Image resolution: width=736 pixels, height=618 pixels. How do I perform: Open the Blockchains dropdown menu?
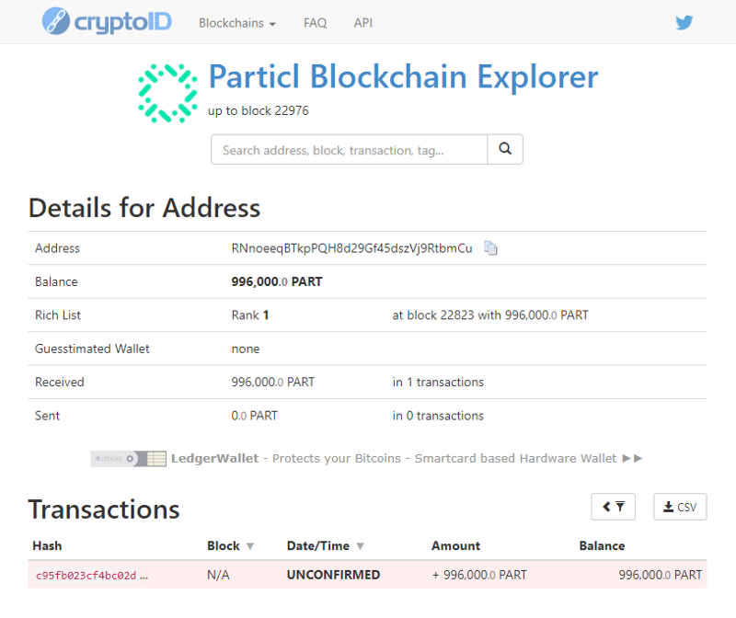click(237, 23)
